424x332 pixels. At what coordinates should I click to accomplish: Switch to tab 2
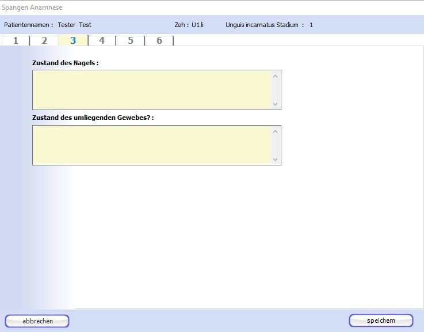(x=44, y=40)
